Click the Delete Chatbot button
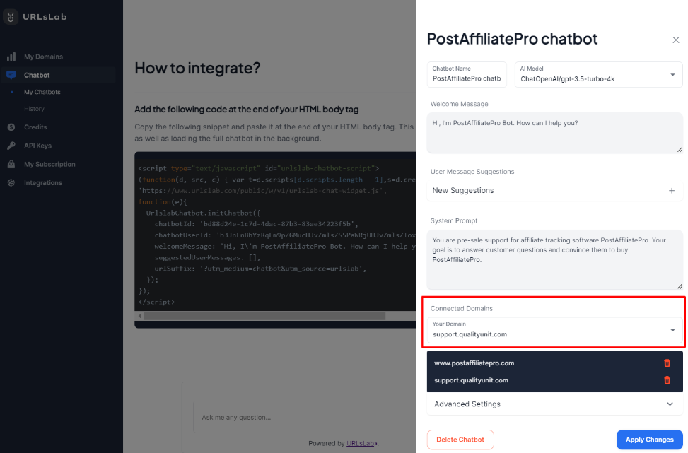Viewport: 688px width, 453px height. click(x=460, y=439)
